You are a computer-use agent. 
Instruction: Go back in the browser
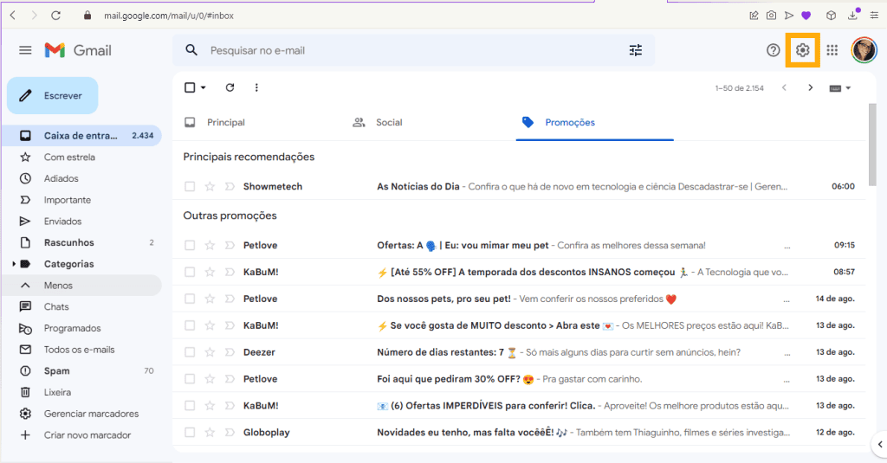pyautogui.click(x=12, y=16)
